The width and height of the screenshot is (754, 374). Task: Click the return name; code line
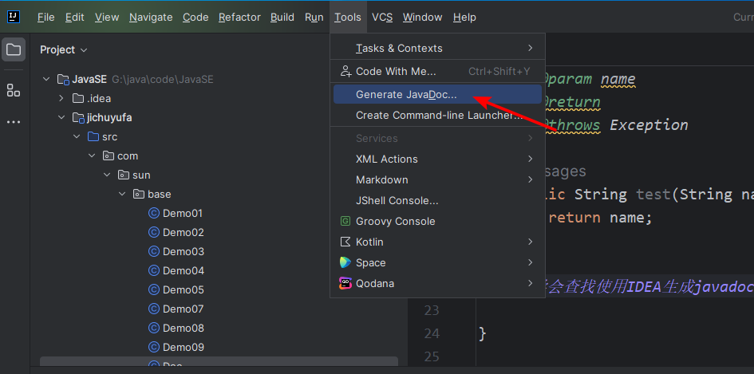tap(600, 218)
